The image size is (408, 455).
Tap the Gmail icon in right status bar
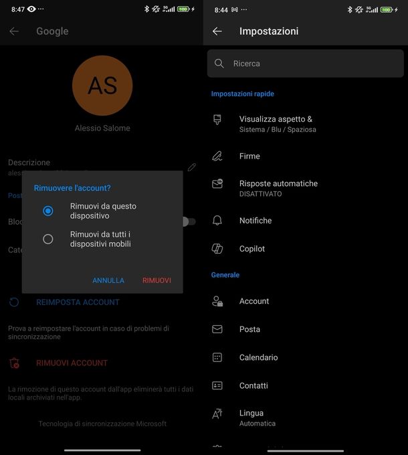(x=235, y=10)
